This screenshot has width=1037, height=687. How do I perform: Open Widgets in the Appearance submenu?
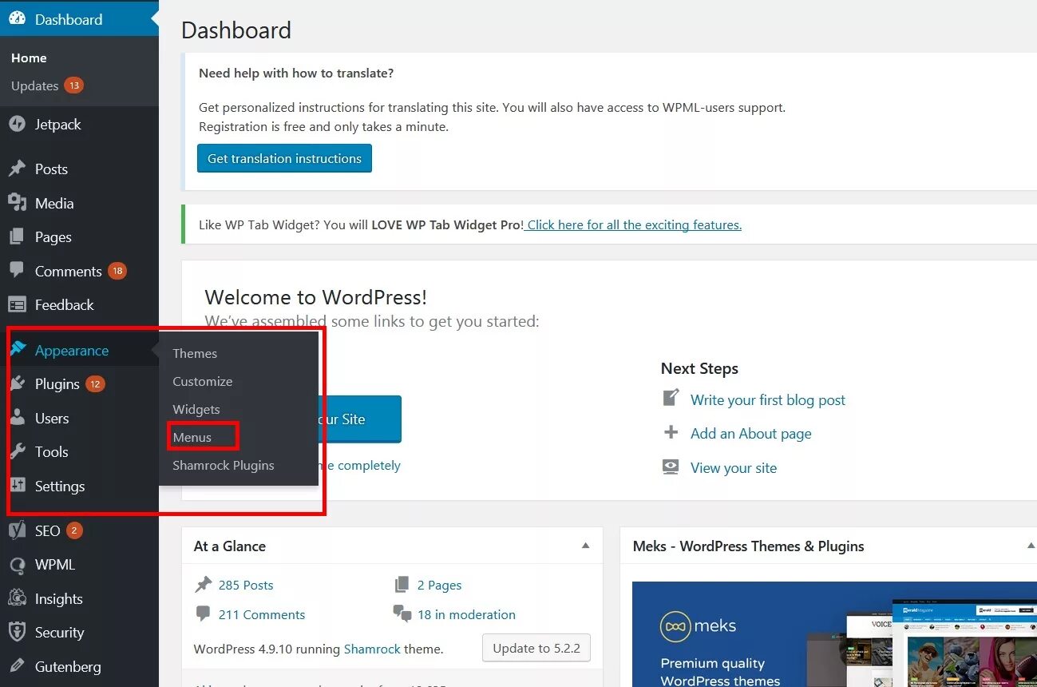[196, 409]
